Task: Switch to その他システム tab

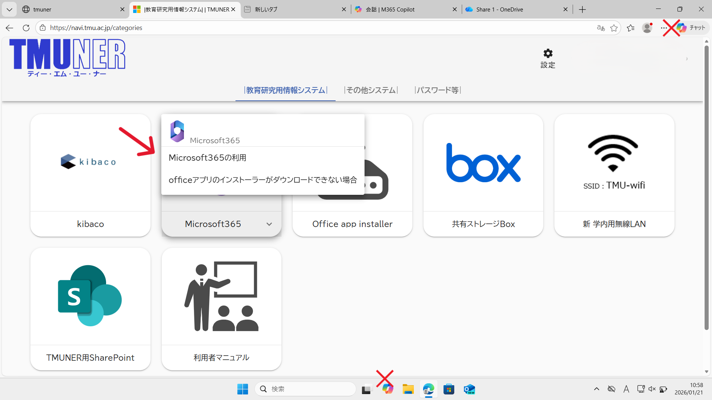Action: pyautogui.click(x=371, y=90)
